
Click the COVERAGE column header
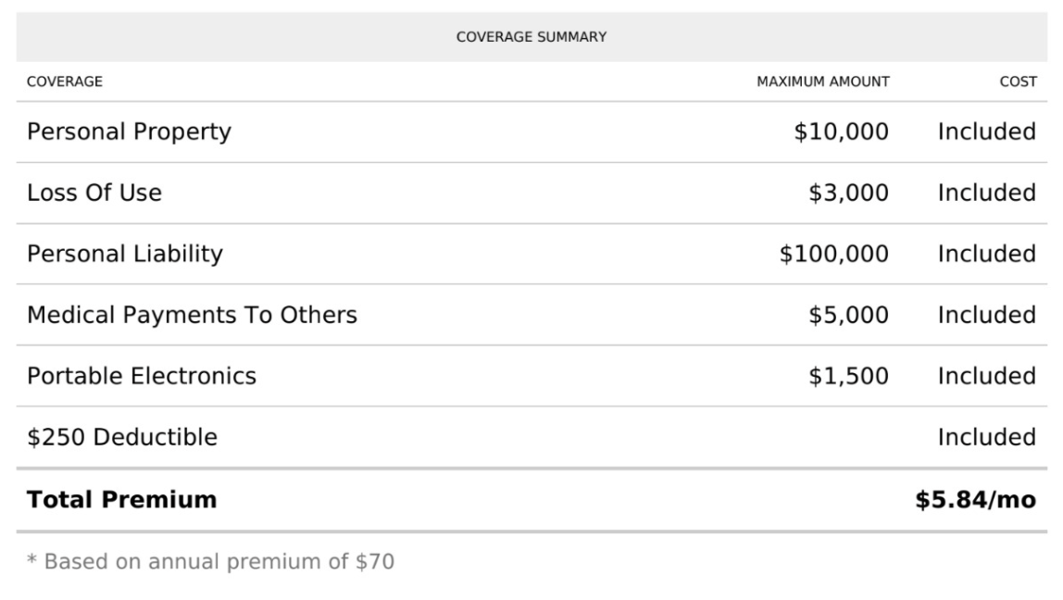tap(65, 81)
